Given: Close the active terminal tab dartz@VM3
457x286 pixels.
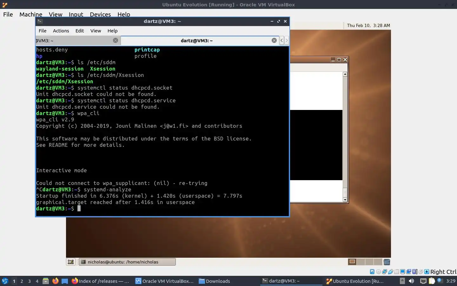Looking at the screenshot, I should pos(274,40).
